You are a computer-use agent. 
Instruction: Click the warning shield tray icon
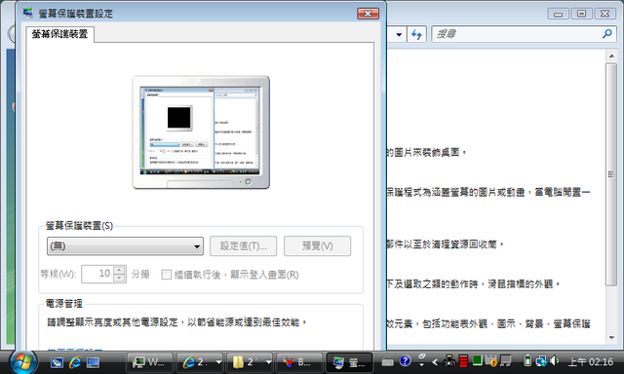tap(491, 361)
